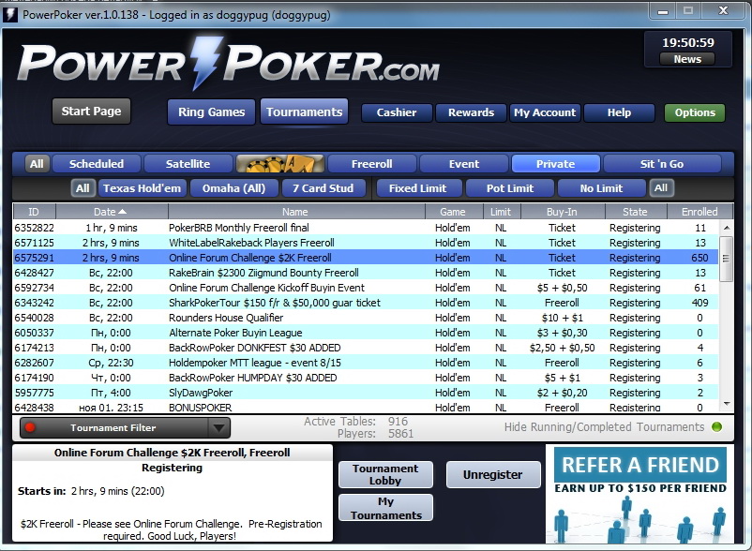The image size is (752, 551).
Task: Select the SharkPokerTour $150 f/r tournament row
Action: click(275, 303)
